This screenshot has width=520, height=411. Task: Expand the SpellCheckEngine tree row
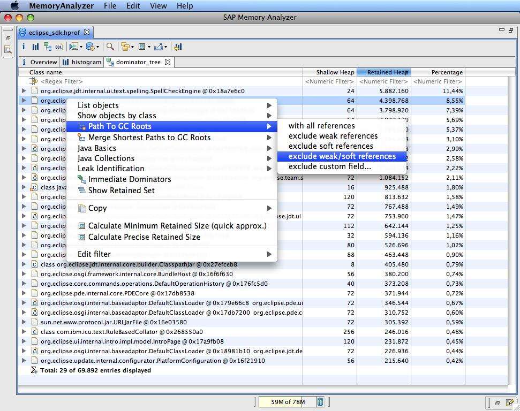coord(24,91)
